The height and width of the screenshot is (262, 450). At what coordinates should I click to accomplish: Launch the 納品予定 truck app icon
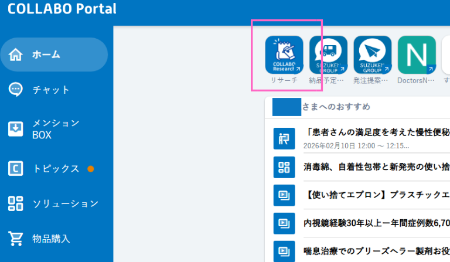pyautogui.click(x=328, y=55)
